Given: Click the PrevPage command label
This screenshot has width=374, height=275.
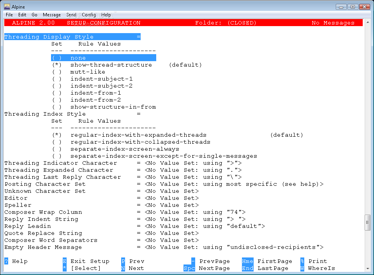Looking at the screenshot, I should pyautogui.click(x=214, y=261).
